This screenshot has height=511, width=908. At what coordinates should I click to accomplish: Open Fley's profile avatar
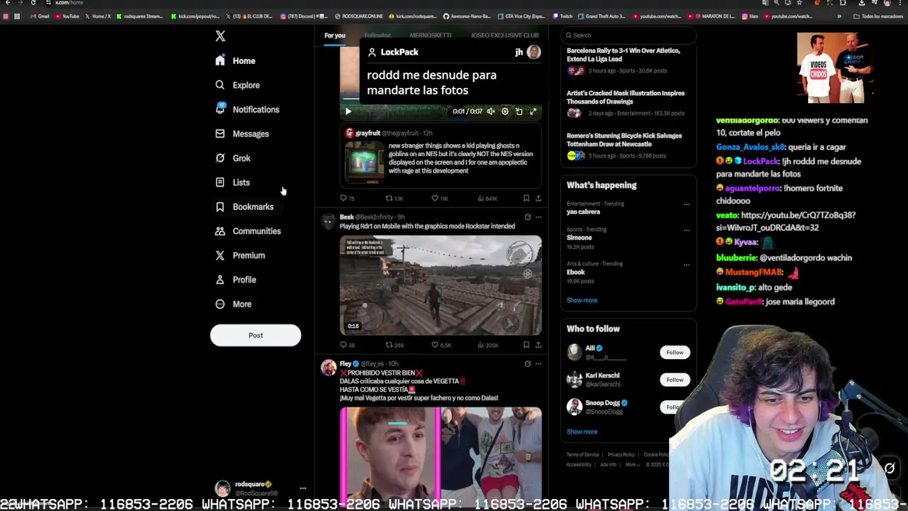[328, 367]
